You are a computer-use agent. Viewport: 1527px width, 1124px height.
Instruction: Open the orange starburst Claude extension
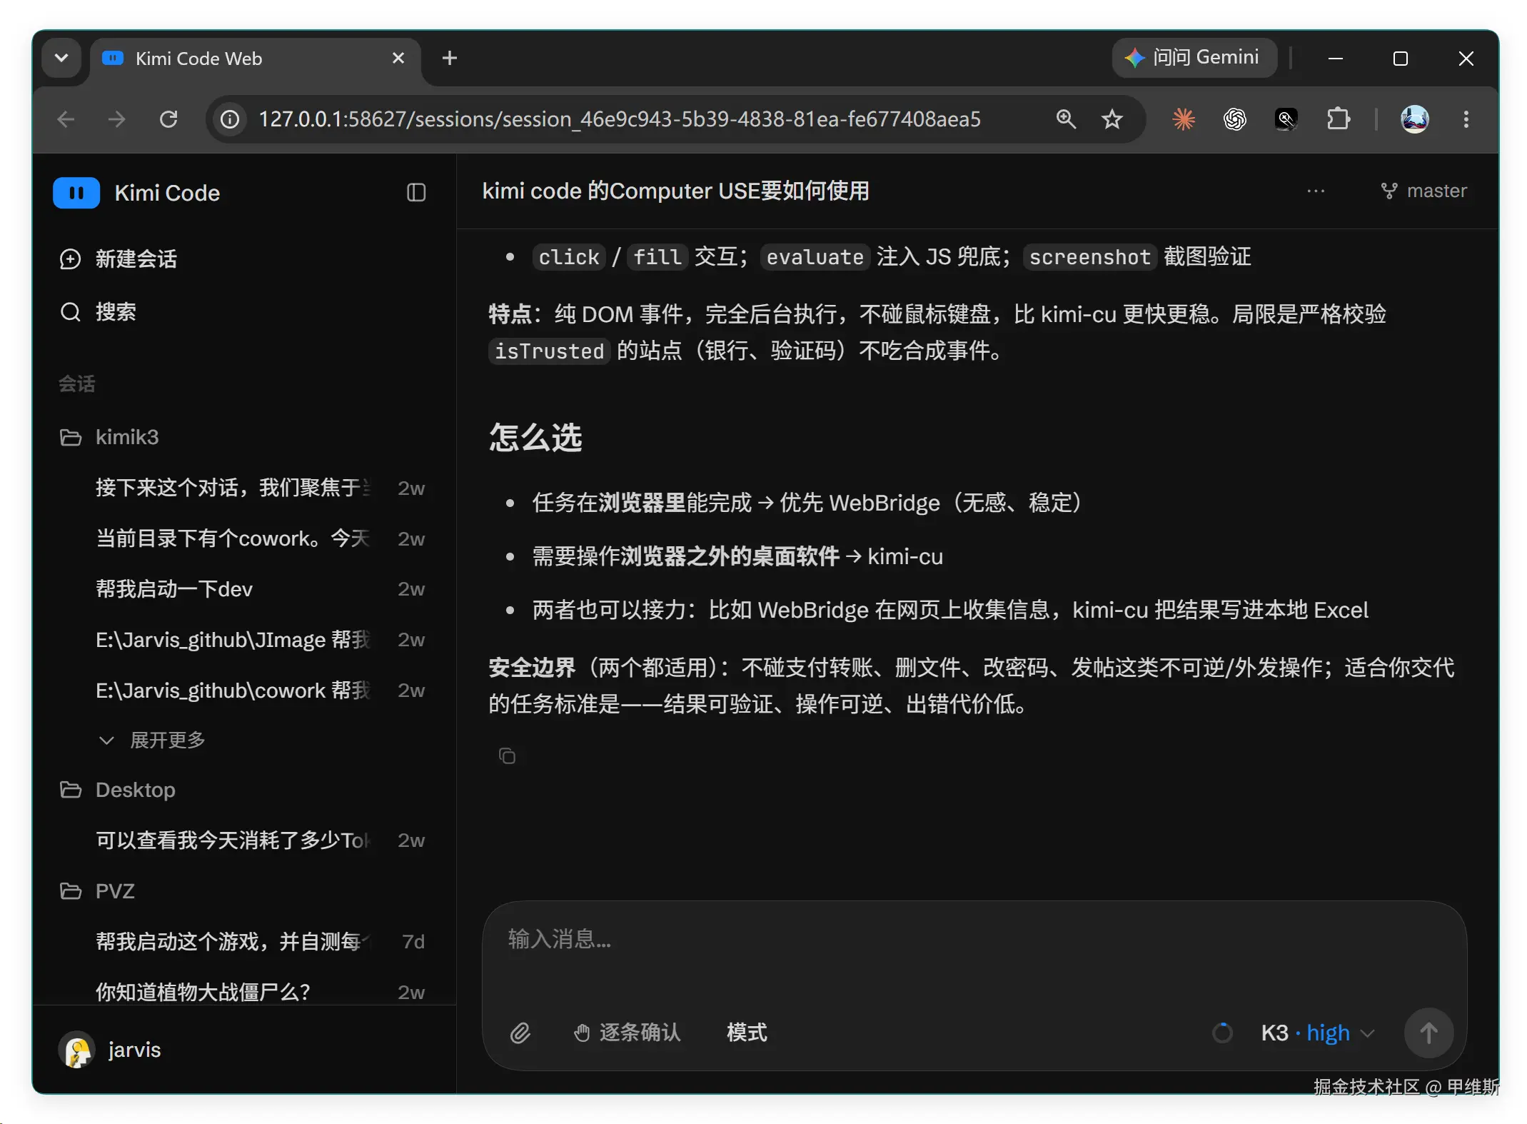point(1183,119)
